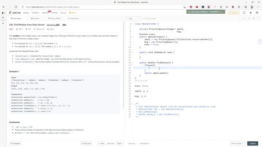Click the Problems list button at bottom

click(16, 143)
